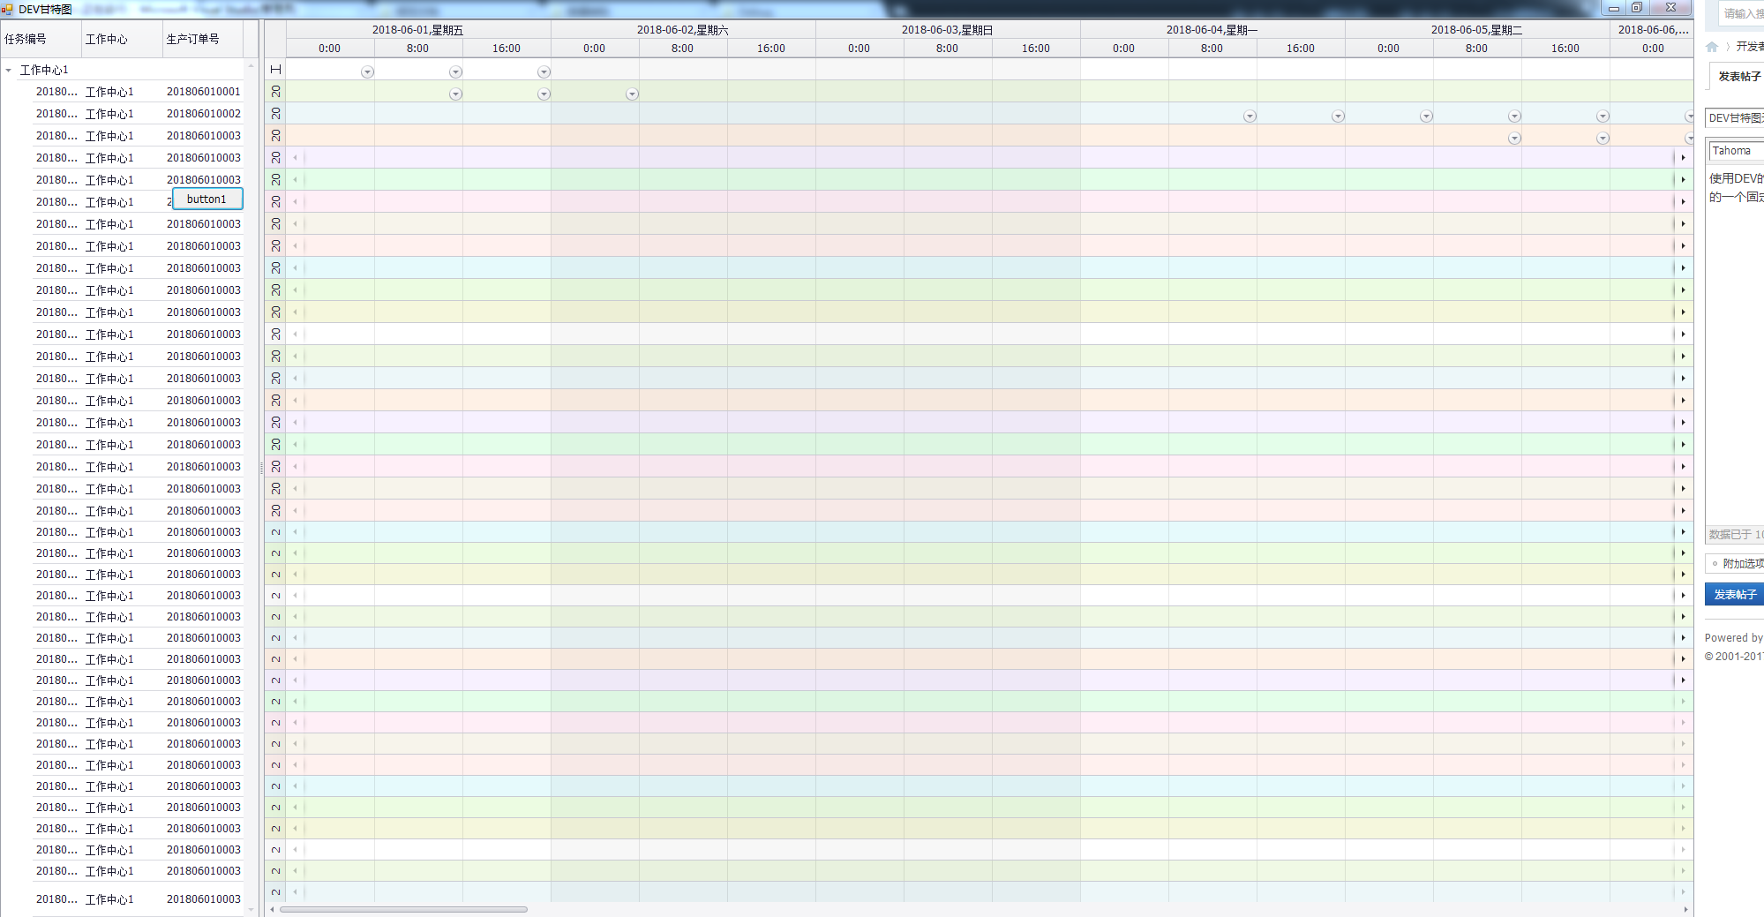Open dropdown in 201806010002 row, 2018-06-05 0:00 cell
The height and width of the screenshot is (917, 1764).
[1426, 117]
